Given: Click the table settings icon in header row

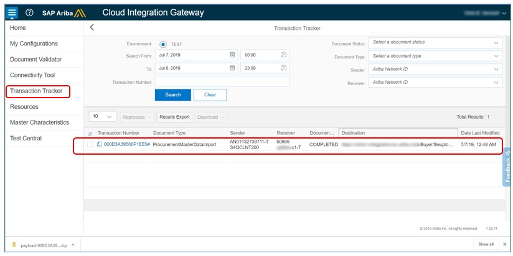Looking at the screenshot, I should pyautogui.click(x=91, y=133).
